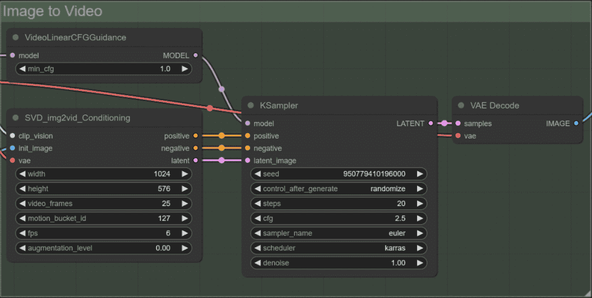Click the clip_vision input socket
Screen dimensions: 592x298
13,136
